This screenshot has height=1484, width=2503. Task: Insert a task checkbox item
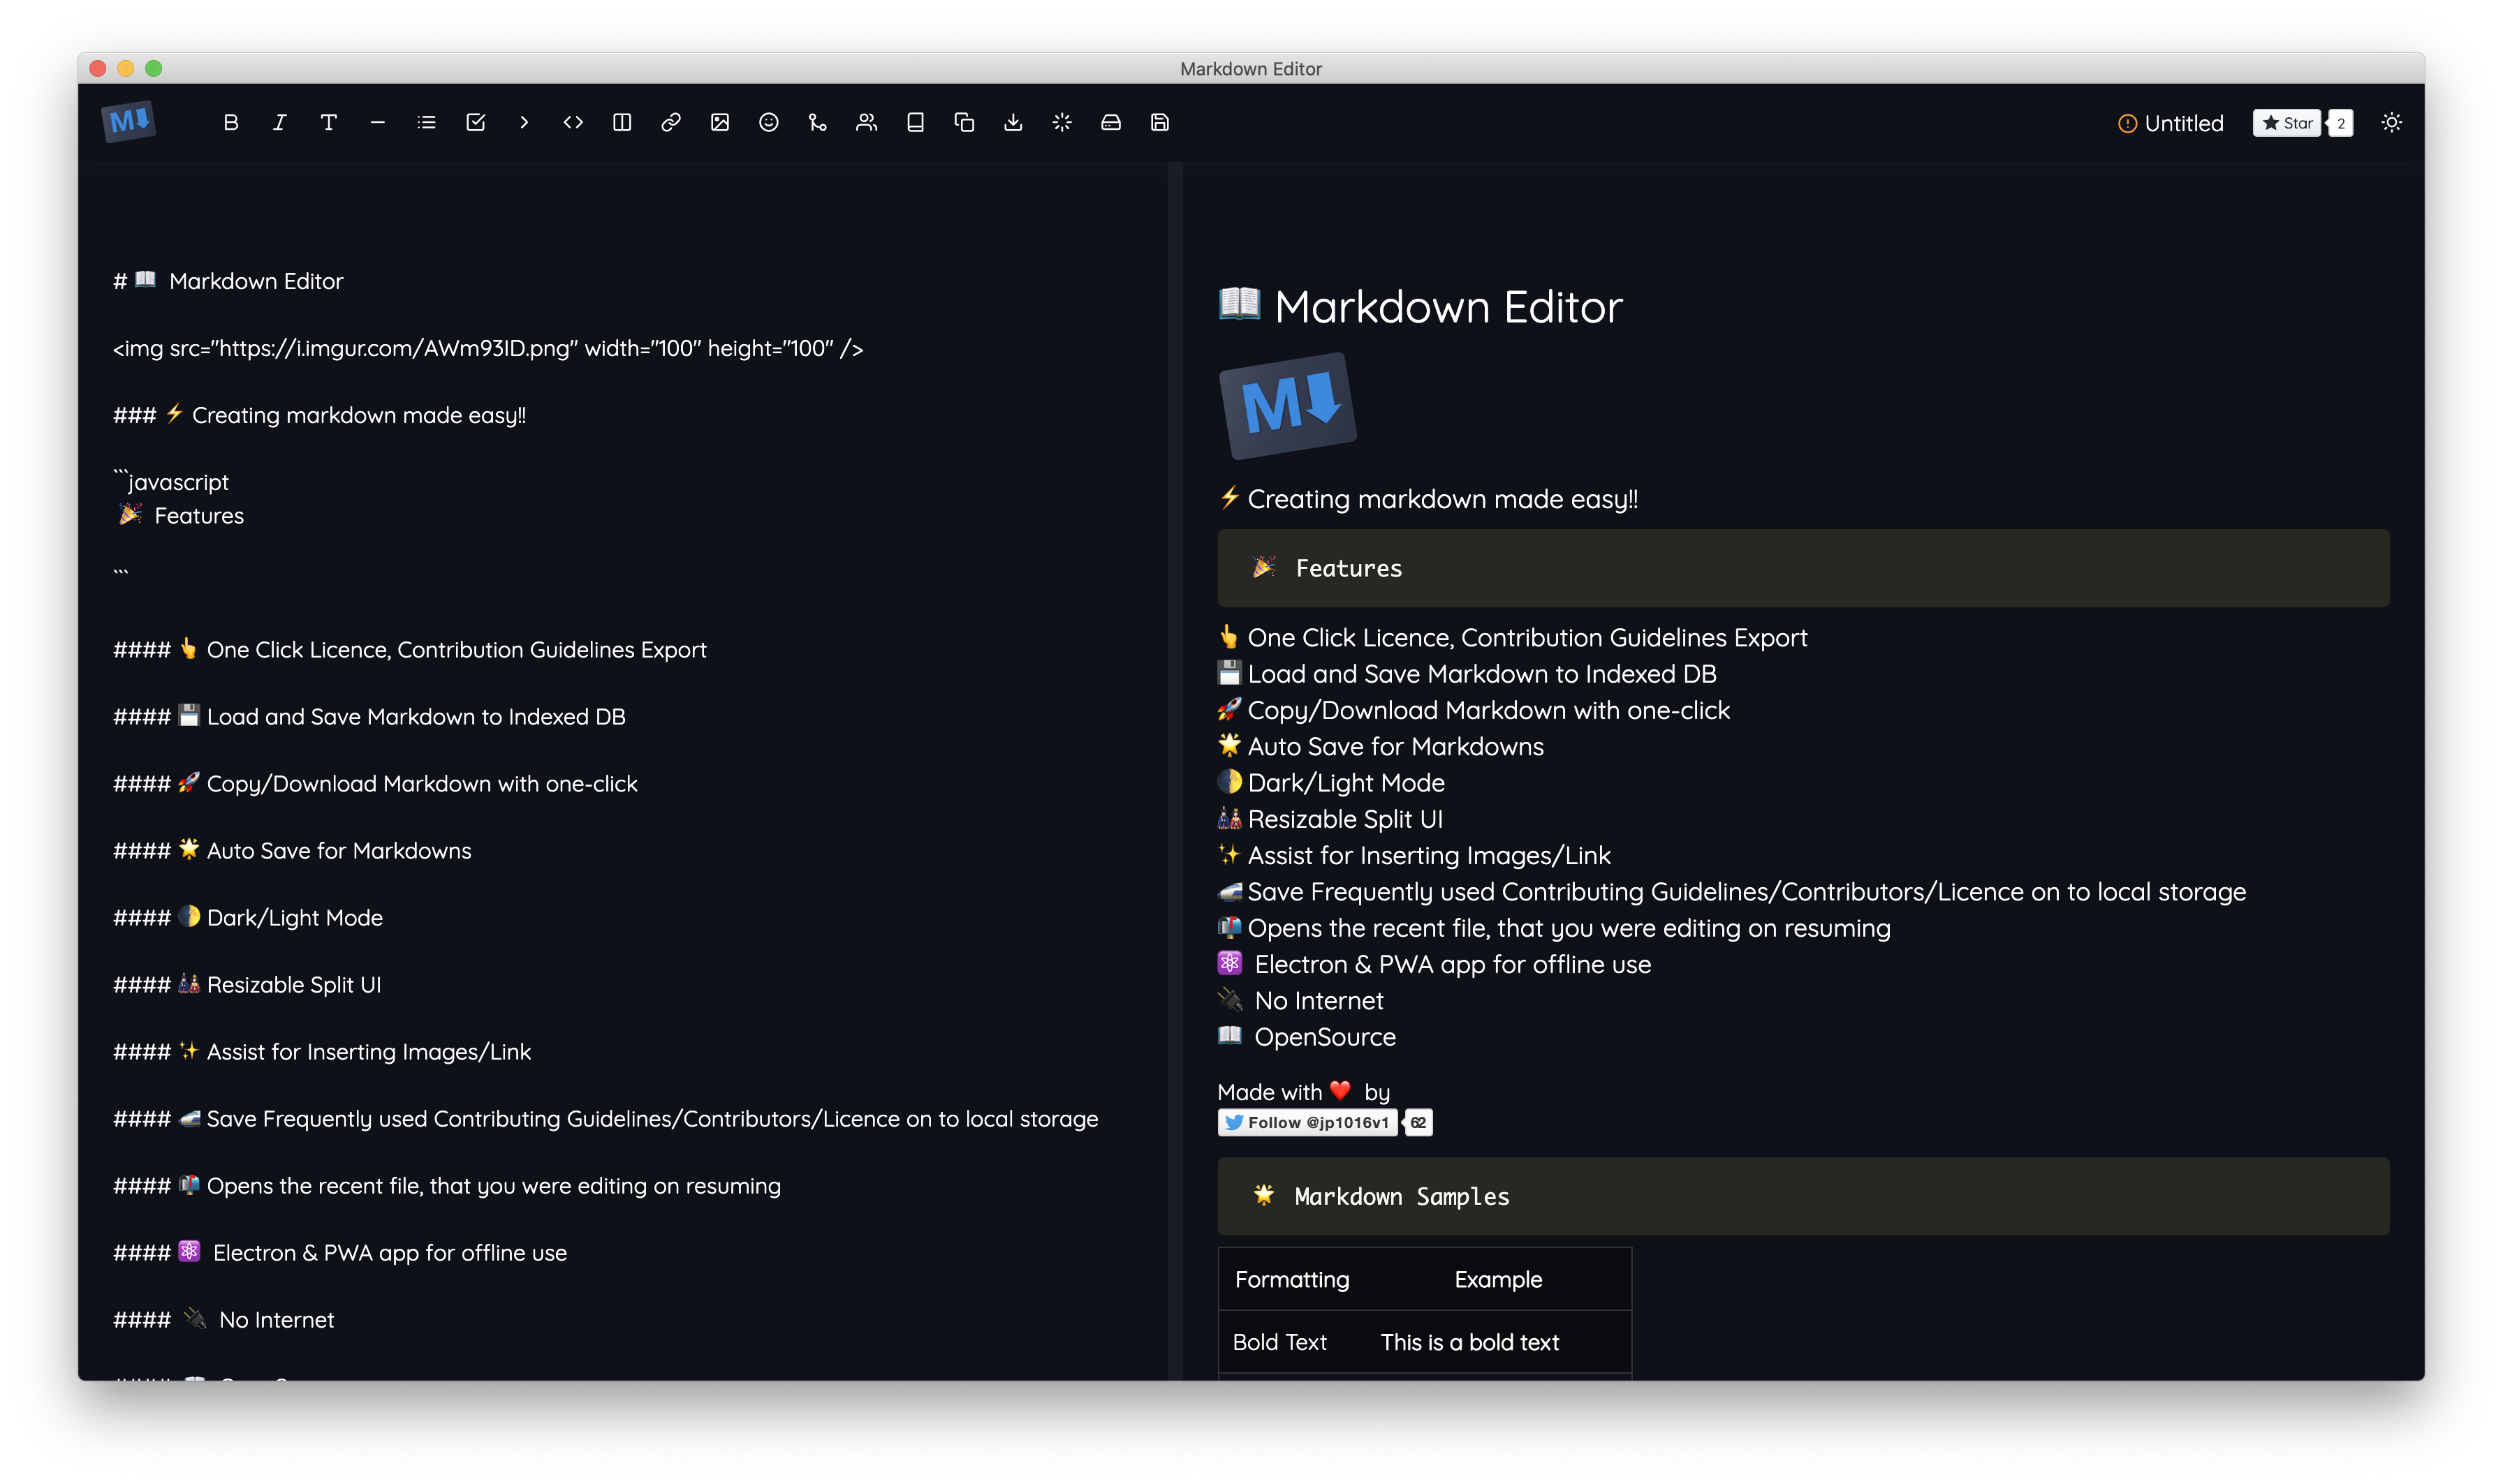pos(475,122)
